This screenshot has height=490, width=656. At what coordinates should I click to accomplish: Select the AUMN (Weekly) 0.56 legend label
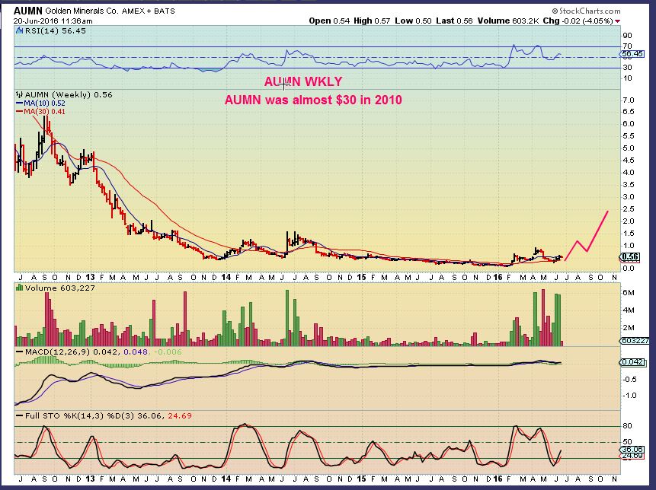click(69, 95)
